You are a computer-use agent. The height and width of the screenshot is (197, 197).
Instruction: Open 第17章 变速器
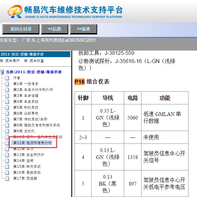(25, 178)
